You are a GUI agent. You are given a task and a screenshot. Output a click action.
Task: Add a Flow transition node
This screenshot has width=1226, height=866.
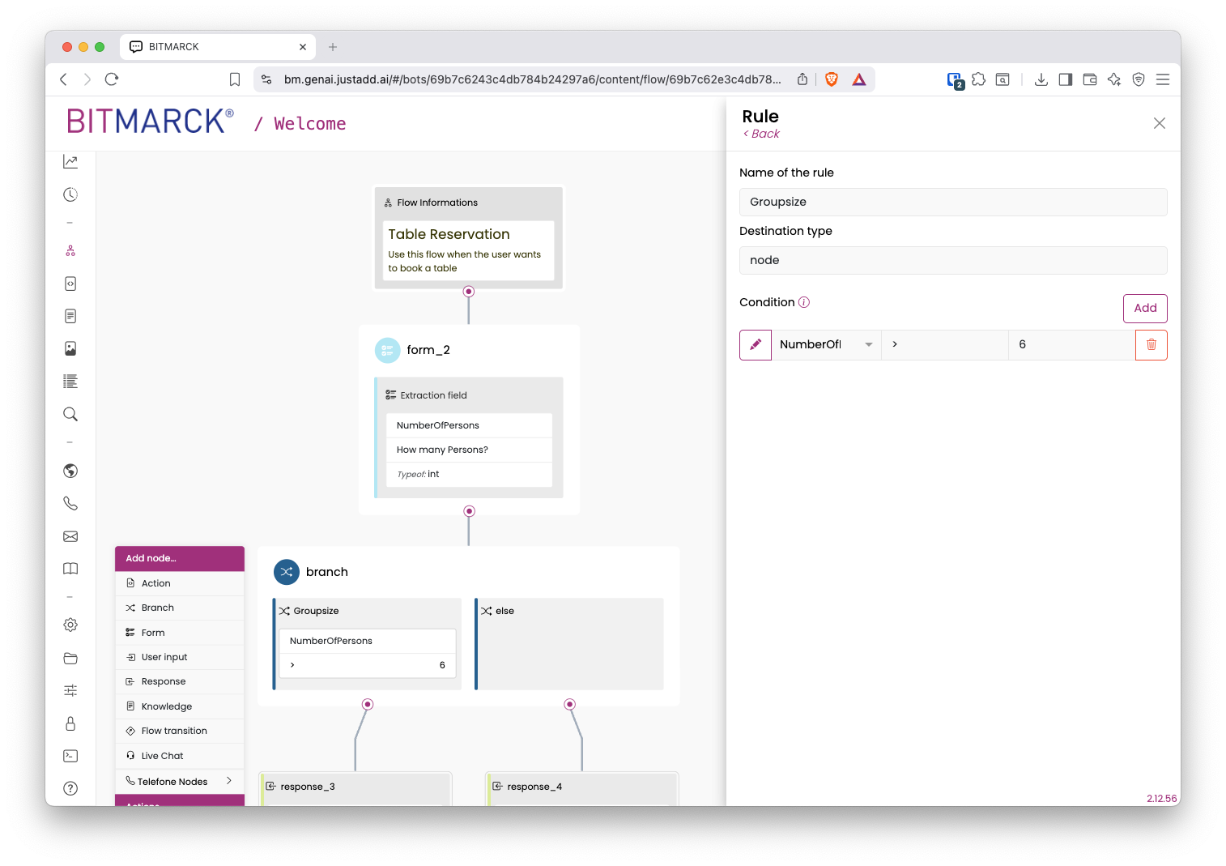[180, 731]
